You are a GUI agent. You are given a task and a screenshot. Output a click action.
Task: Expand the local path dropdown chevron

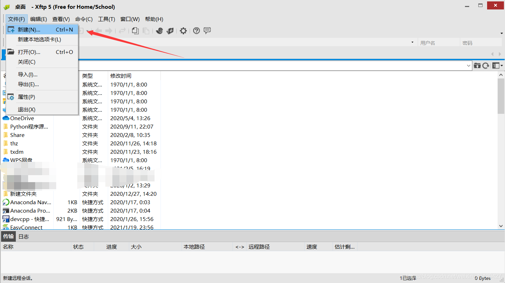(469, 65)
